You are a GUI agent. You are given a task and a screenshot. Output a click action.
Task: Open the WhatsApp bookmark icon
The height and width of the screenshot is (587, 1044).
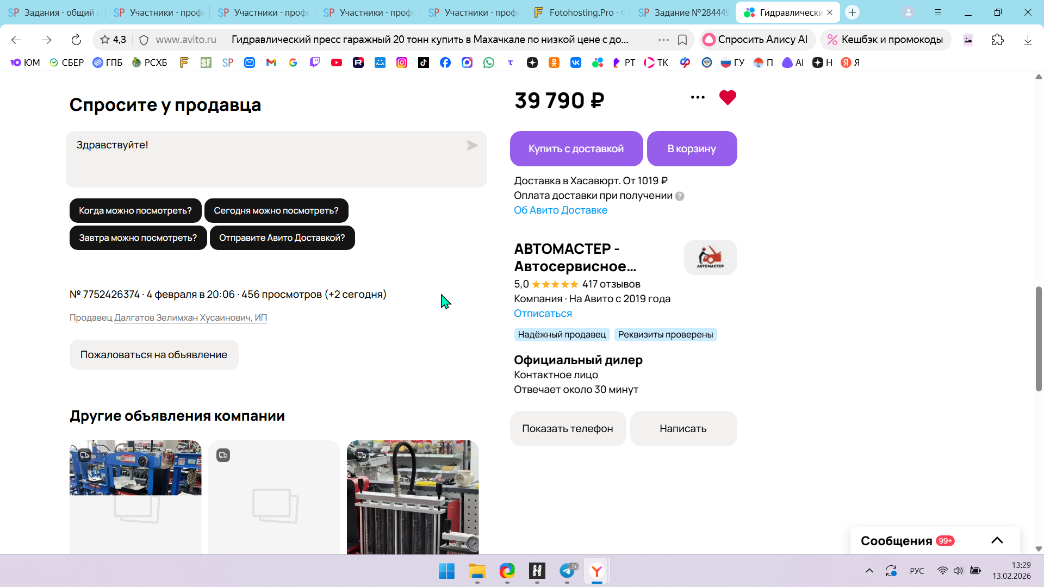489,63
